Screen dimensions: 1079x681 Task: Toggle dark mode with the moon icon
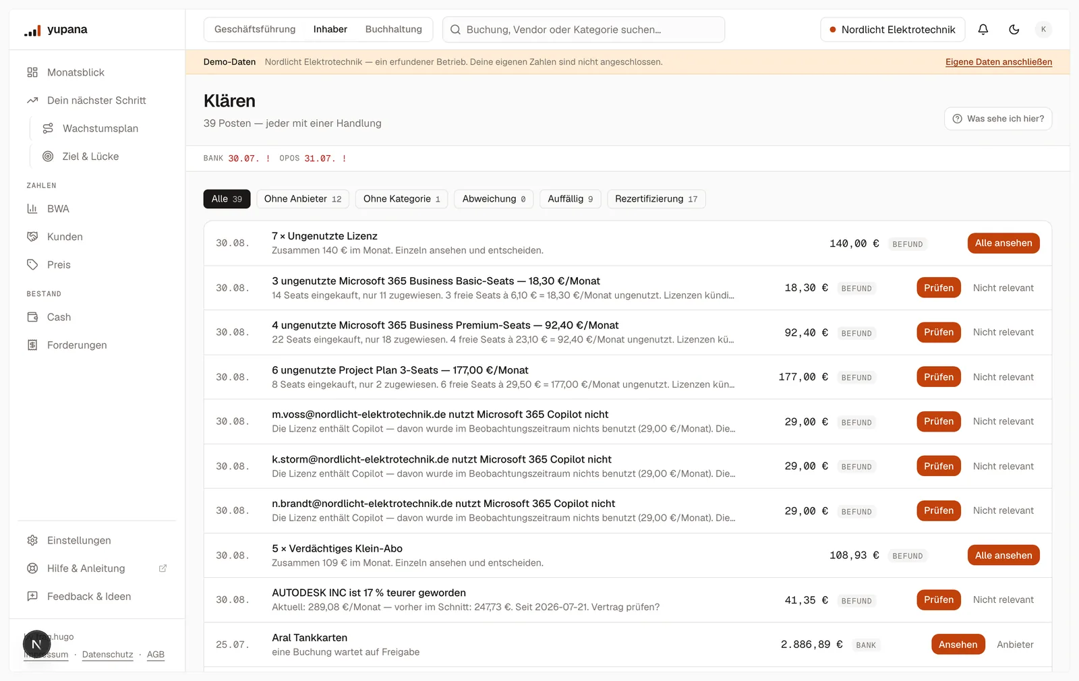pos(1014,30)
